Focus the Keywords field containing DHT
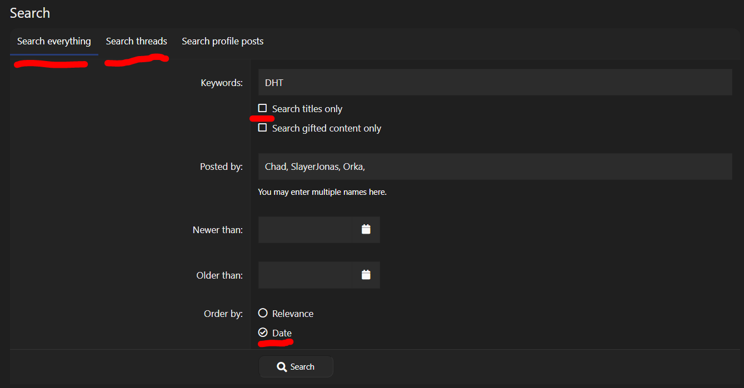Image resolution: width=744 pixels, height=388 pixels. 495,83
